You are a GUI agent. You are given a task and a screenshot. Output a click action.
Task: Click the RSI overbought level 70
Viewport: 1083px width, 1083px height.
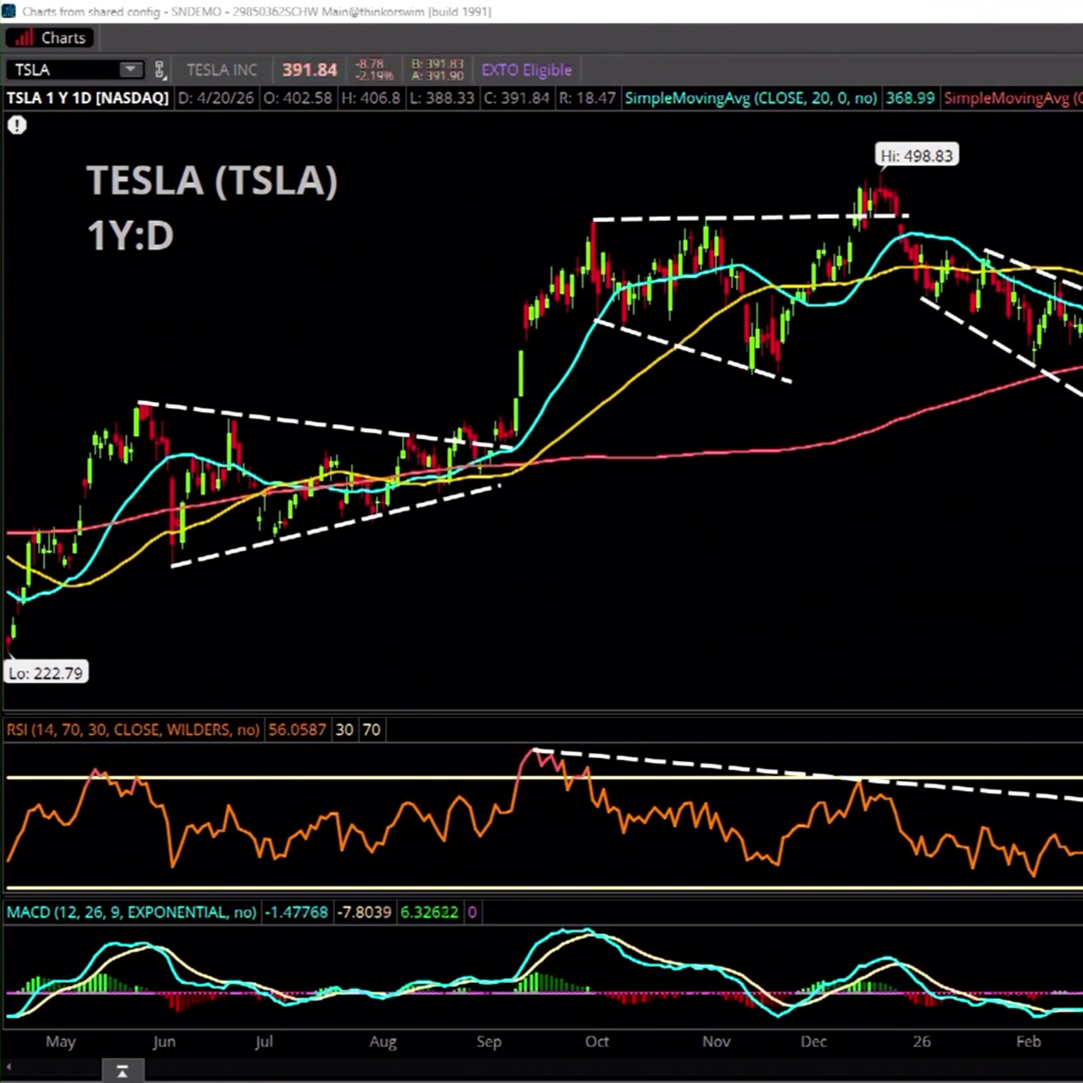(371, 729)
